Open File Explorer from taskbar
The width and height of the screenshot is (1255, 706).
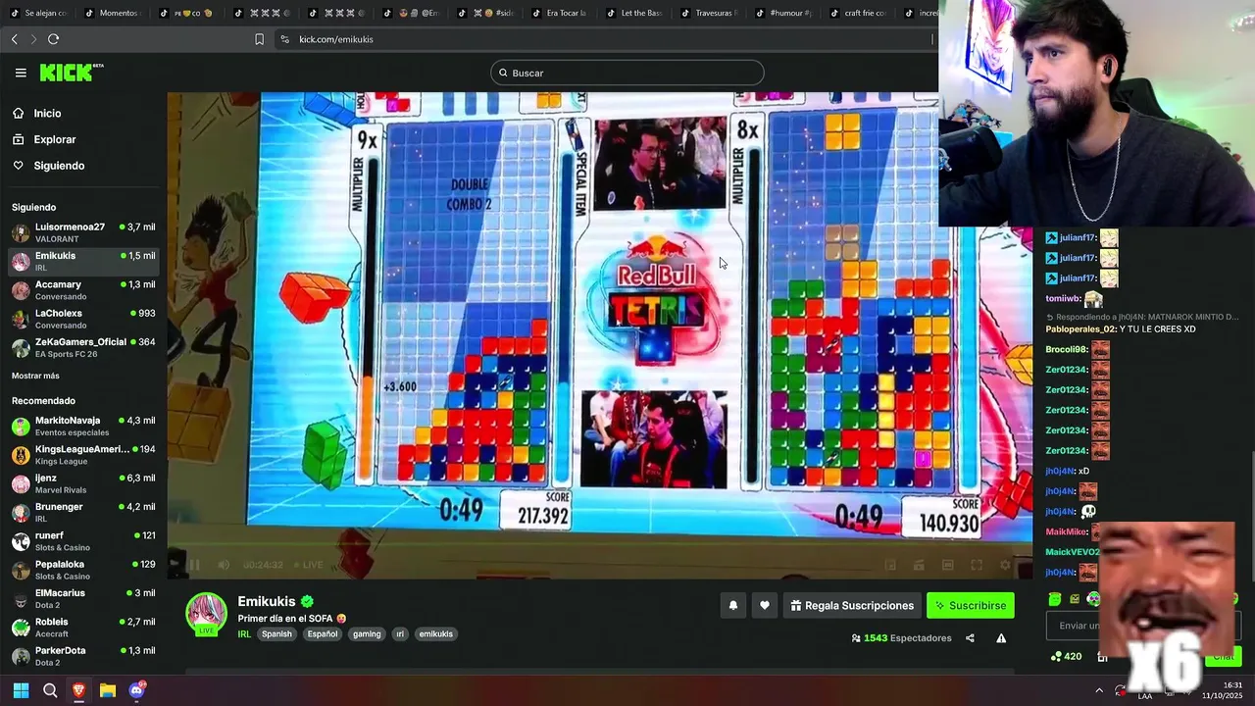[108, 690]
